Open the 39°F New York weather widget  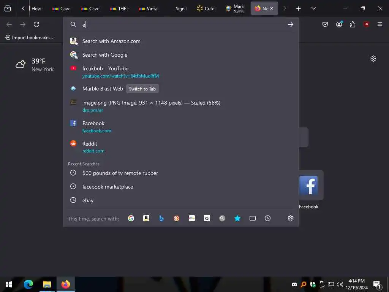pyautogui.click(x=35, y=65)
